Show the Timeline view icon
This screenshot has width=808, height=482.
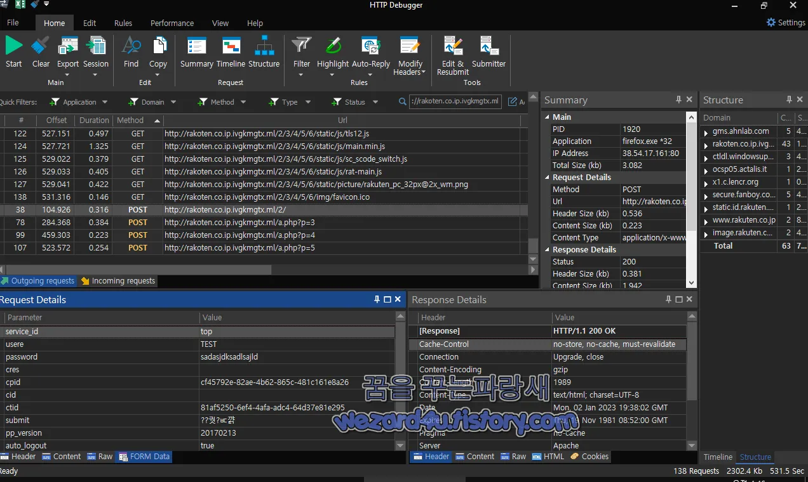pos(231,46)
